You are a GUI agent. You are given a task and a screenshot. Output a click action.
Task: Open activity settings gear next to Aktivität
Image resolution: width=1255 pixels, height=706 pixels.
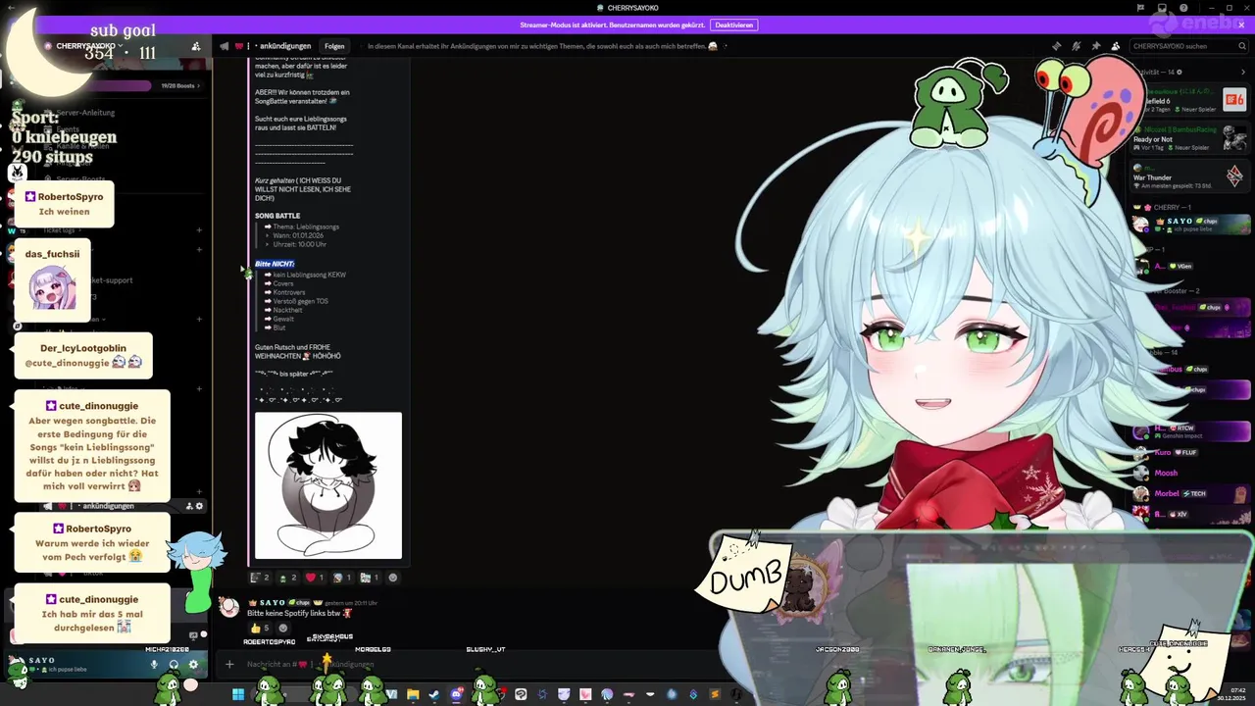point(1179,72)
